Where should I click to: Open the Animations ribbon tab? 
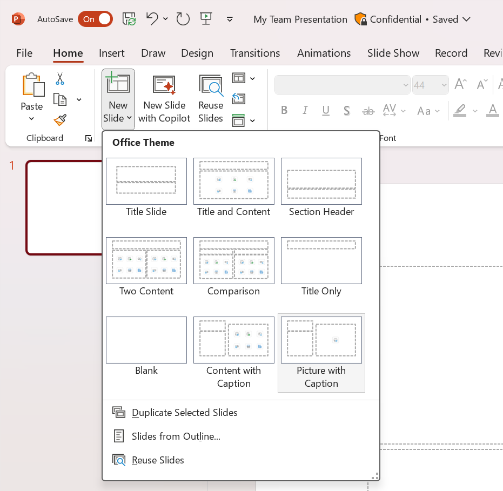pyautogui.click(x=324, y=53)
